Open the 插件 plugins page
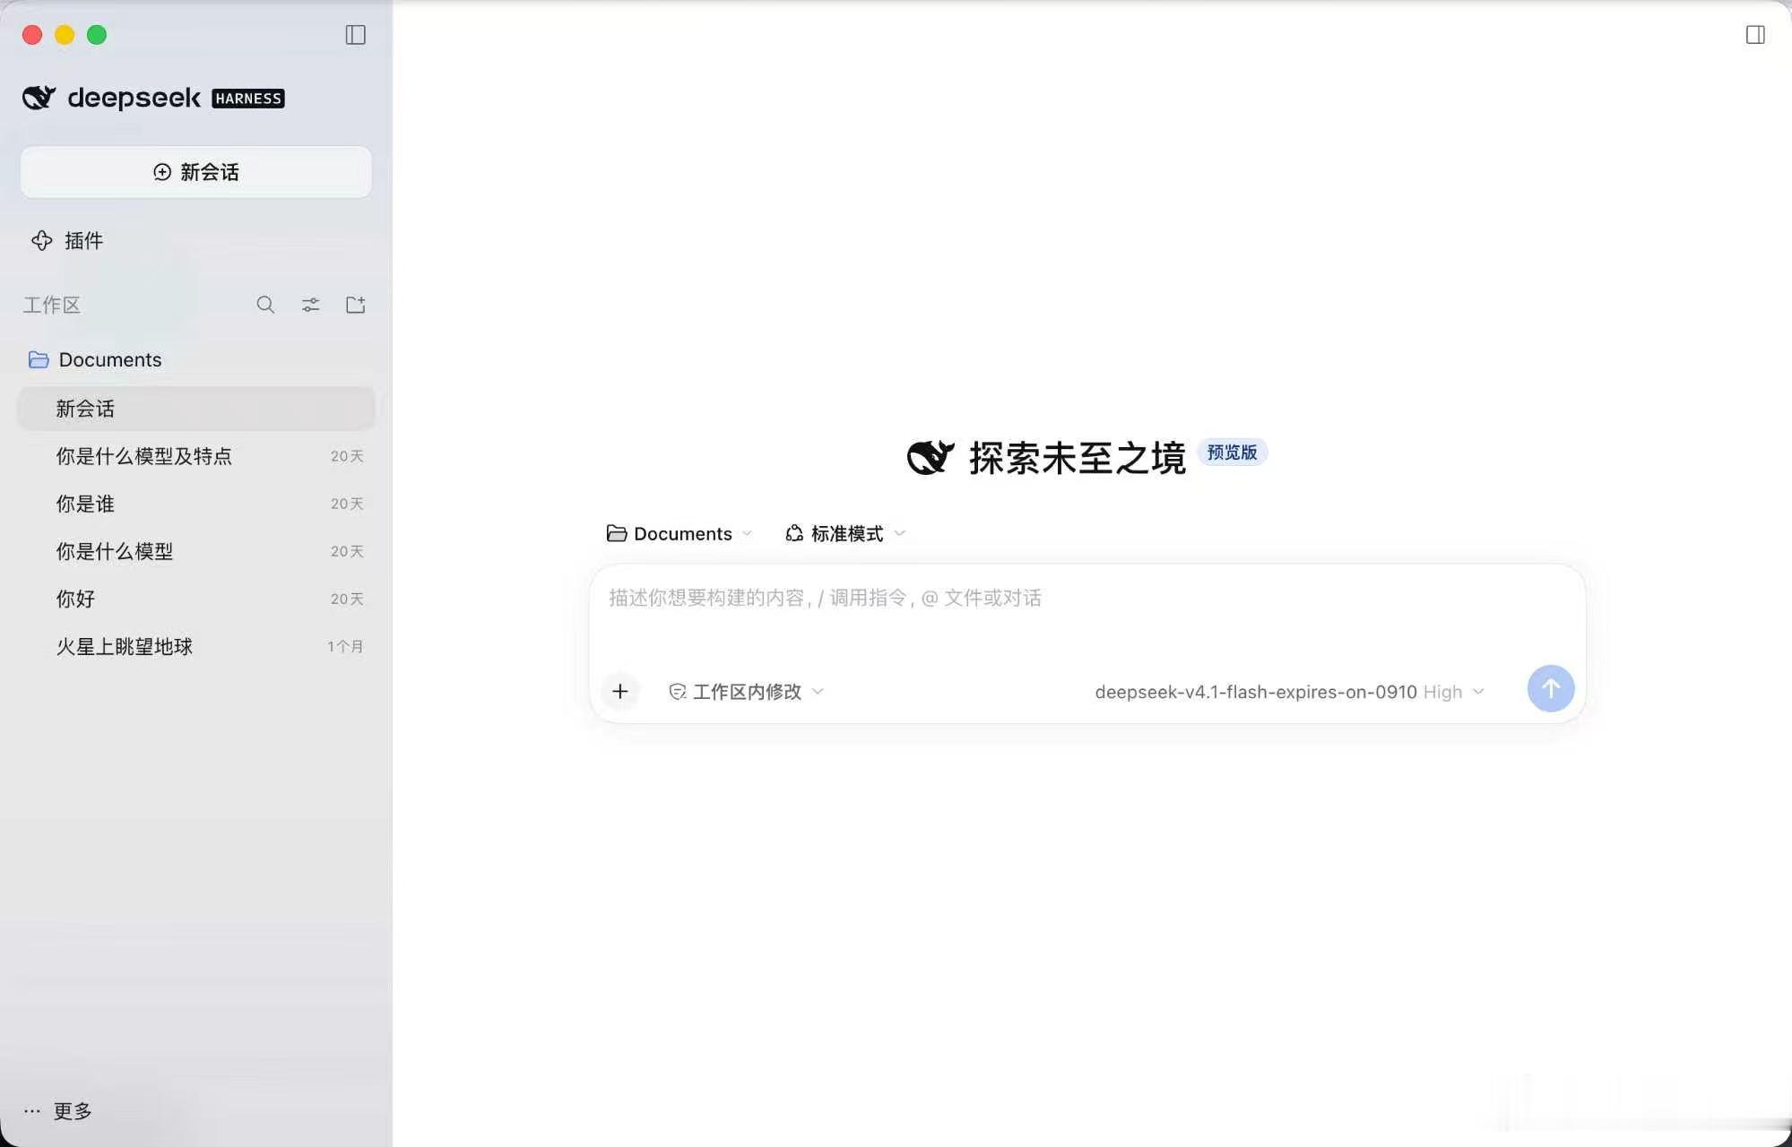Screen dimensions: 1792x1147 click(67, 240)
